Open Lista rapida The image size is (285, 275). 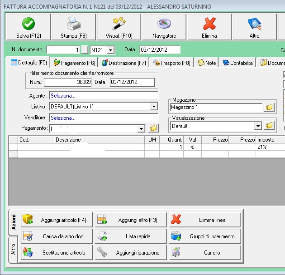pyautogui.click(x=131, y=236)
